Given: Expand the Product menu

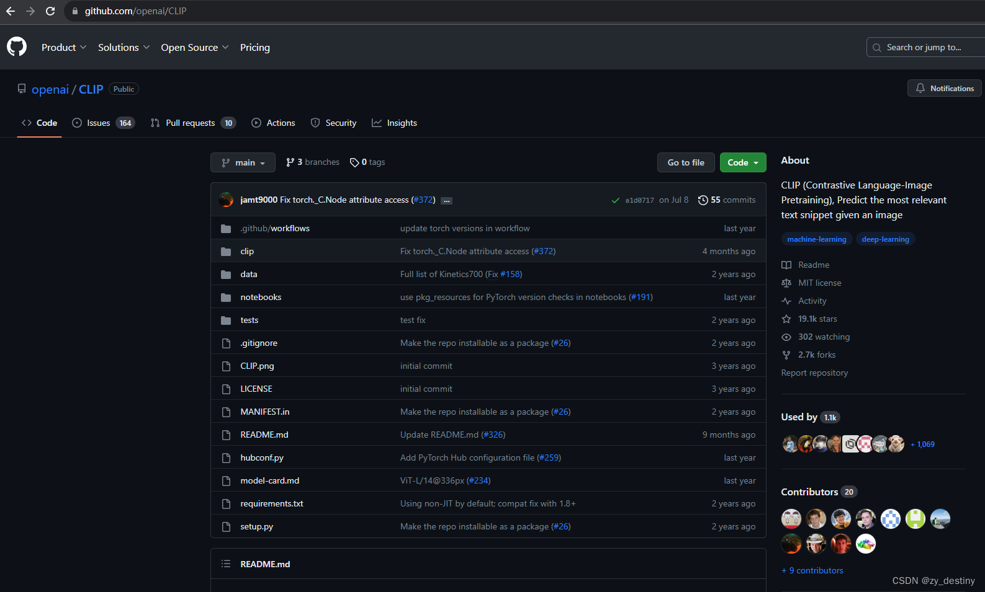Looking at the screenshot, I should [x=64, y=47].
